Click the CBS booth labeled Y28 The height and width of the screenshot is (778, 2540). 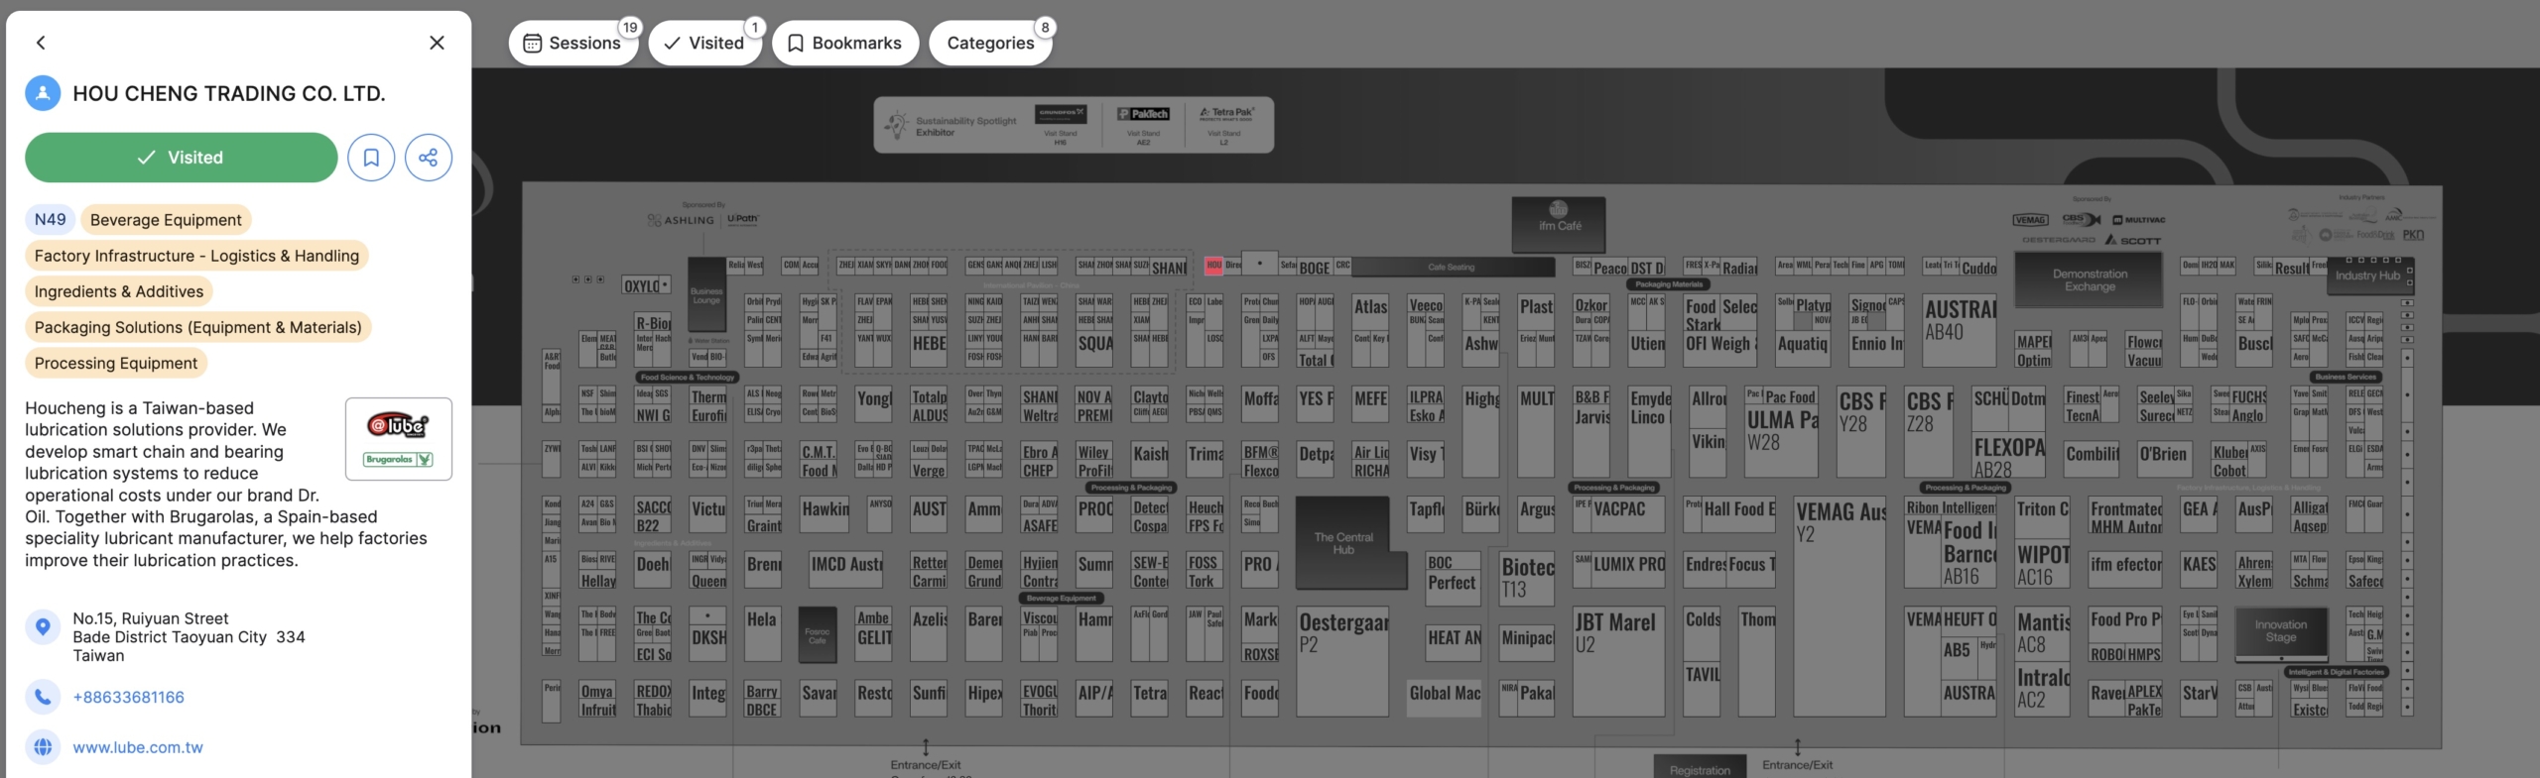(1860, 432)
